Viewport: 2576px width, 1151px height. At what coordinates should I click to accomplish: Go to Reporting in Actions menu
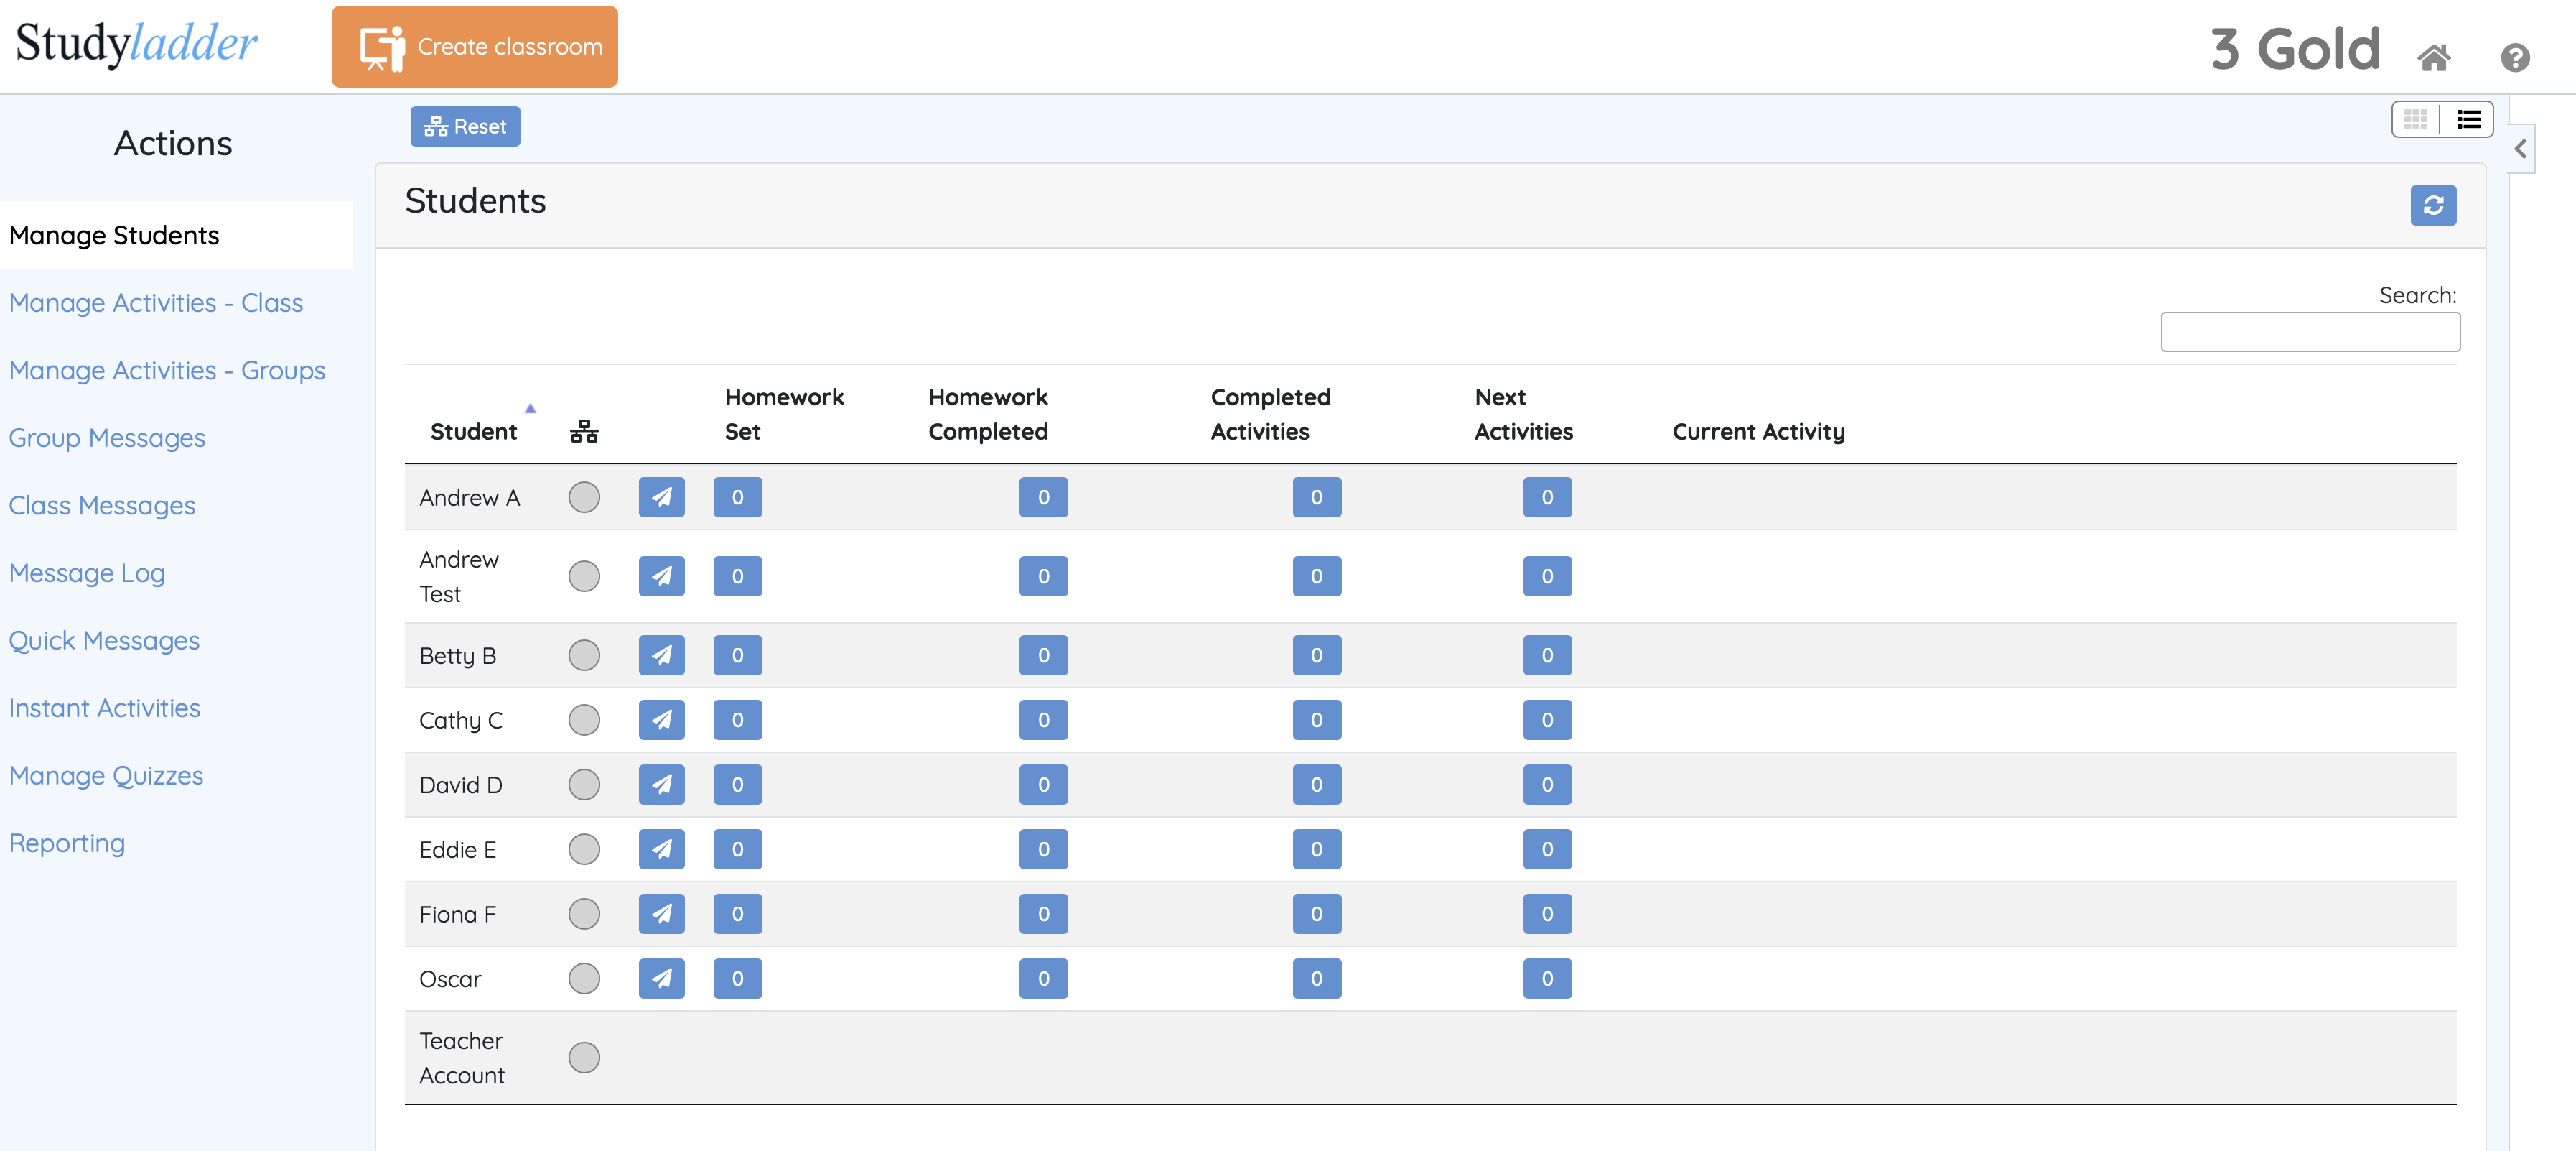pos(67,843)
